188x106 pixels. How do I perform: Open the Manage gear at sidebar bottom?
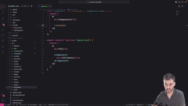coord(3,100)
